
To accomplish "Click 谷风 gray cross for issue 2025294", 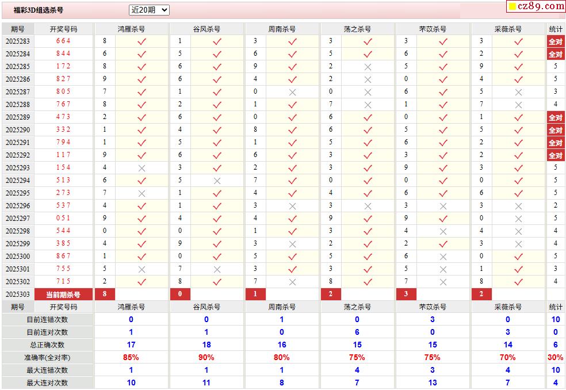I will pos(217,181).
